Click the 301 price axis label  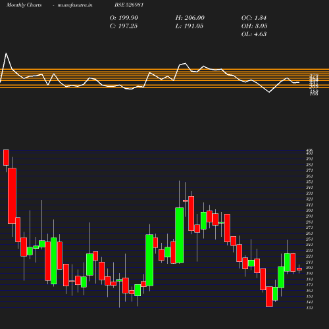tap(309, 211)
